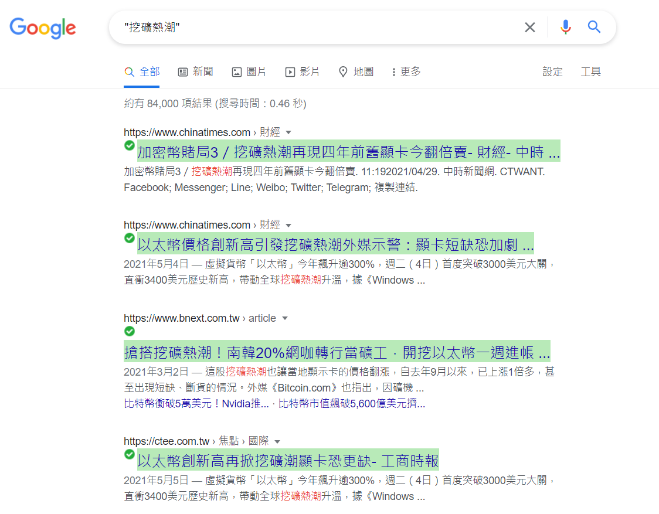This screenshot has width=659, height=514.
Task: Expand dropdown arrow after ctee.com.tw URL
Action: tap(277, 441)
